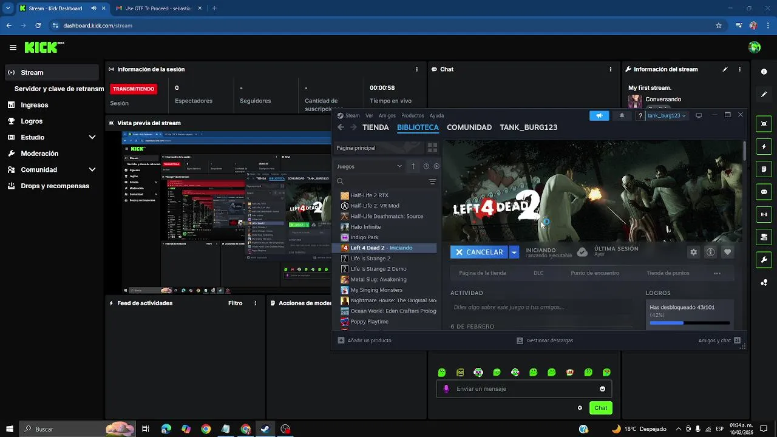
Task: Edit stream info with the pencil icon
Action: pos(725,69)
